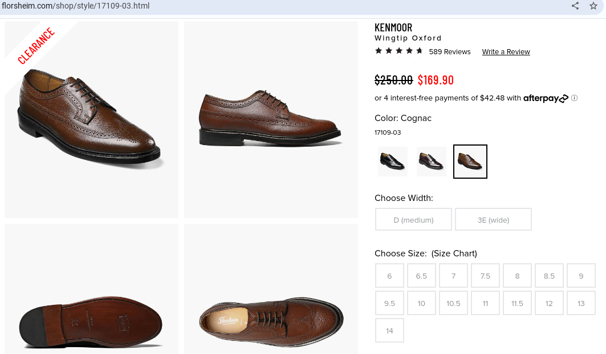Open the Size Chart link
606x354 pixels.
(454, 254)
